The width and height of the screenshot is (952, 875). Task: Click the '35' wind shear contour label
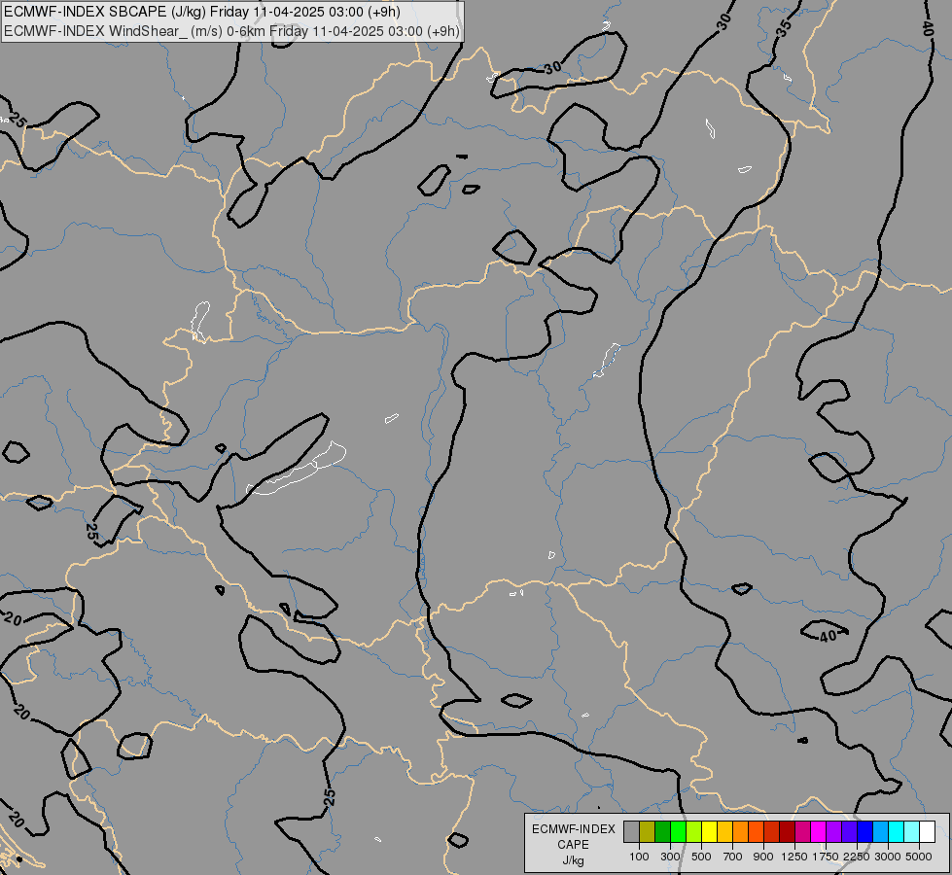[784, 27]
